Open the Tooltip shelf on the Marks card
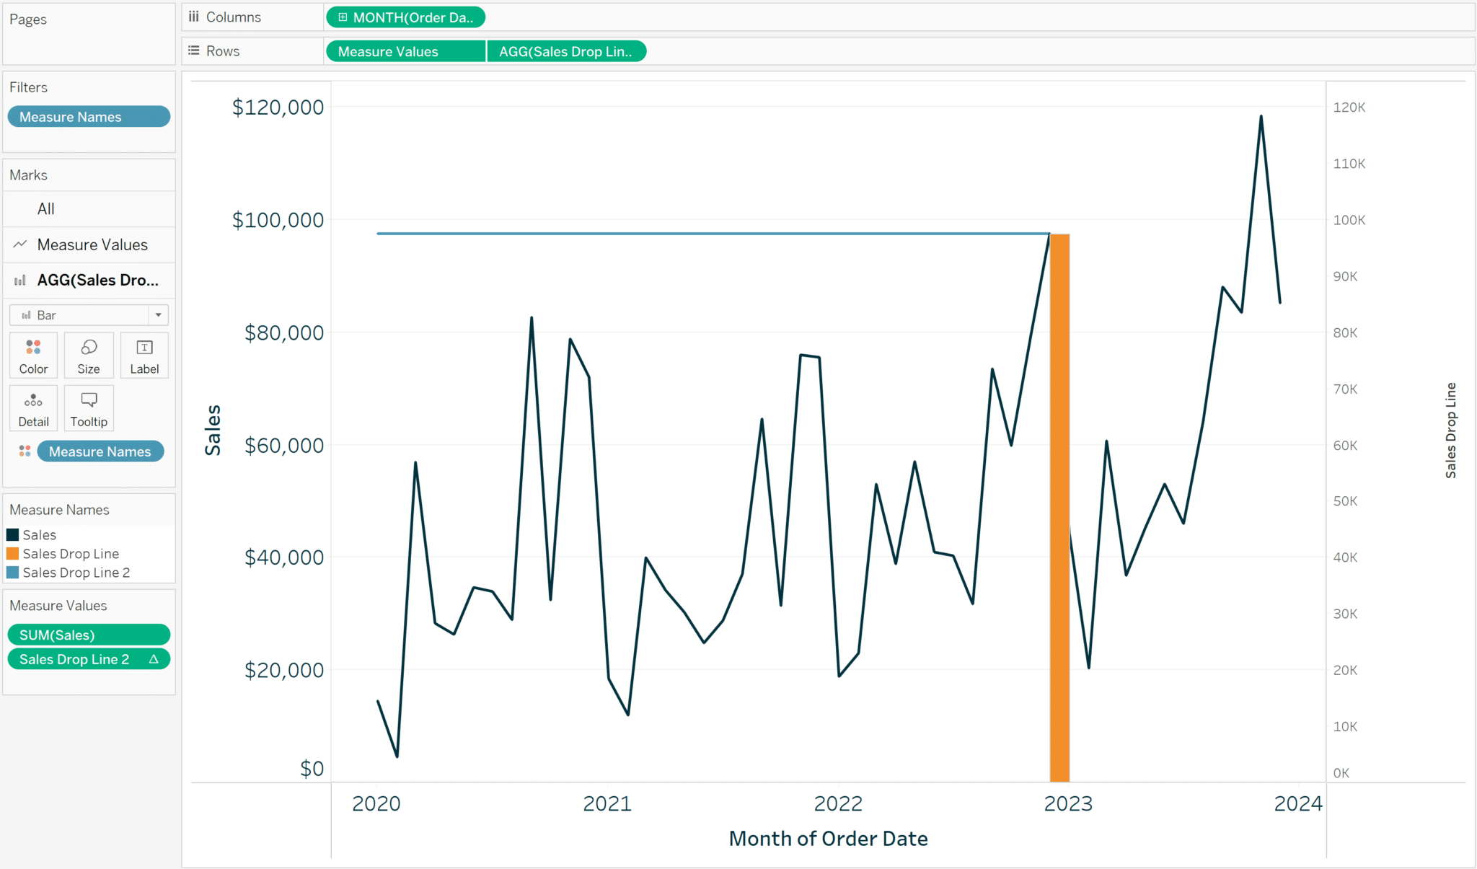Screen dimensions: 1477x869 tap(88, 407)
